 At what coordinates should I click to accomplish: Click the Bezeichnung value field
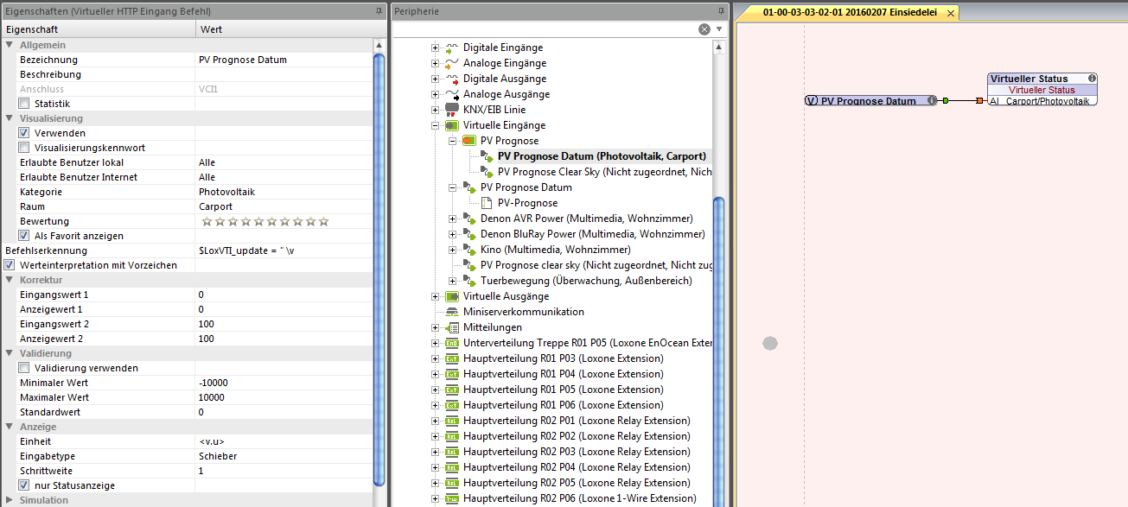(284, 60)
